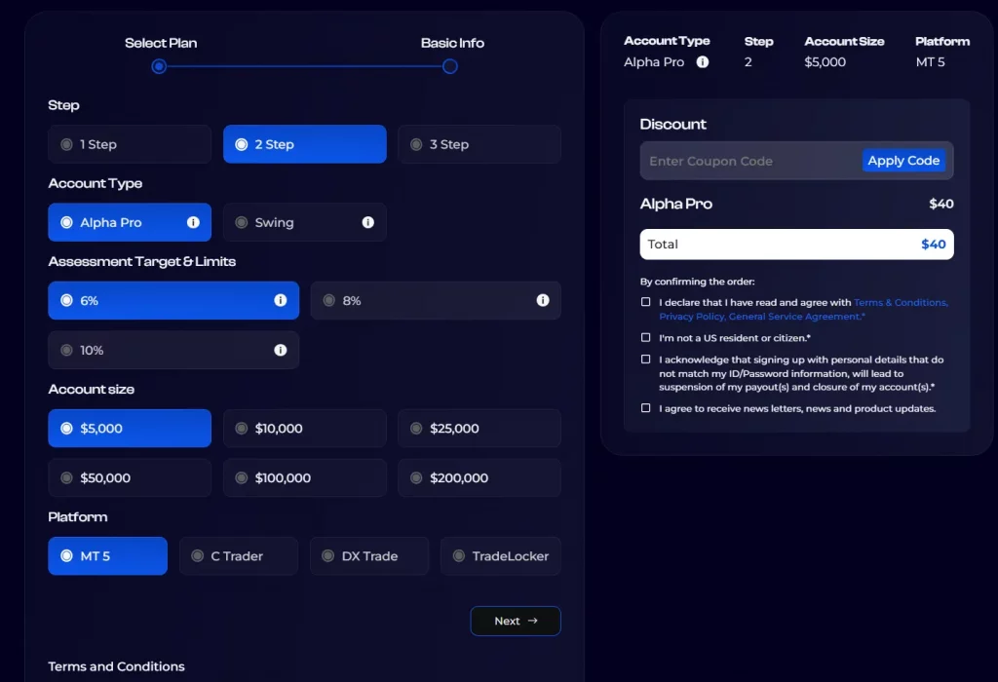
Task: Click info icon beside Alpha Pro in summary
Action: coord(703,62)
